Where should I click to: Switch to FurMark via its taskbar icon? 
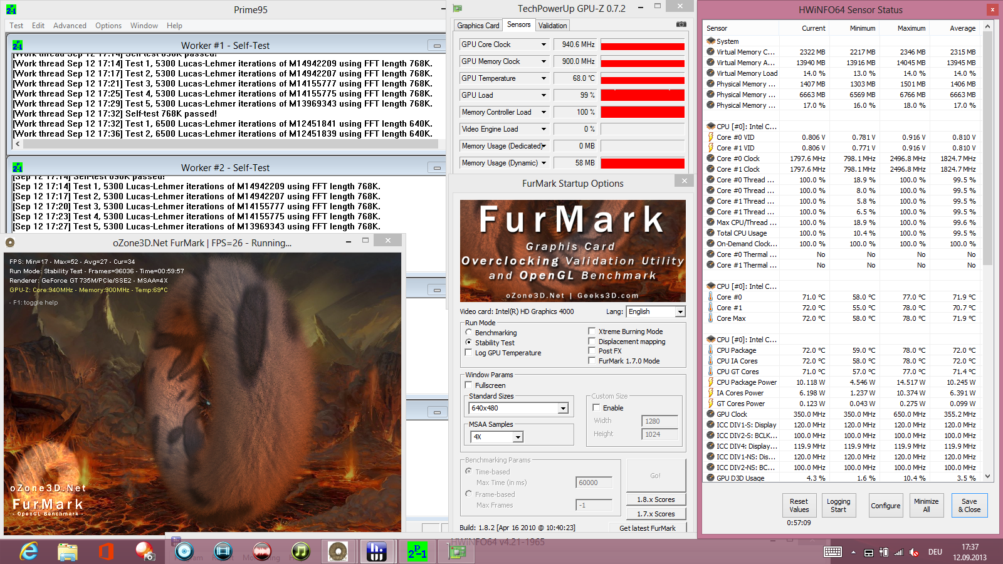[338, 551]
